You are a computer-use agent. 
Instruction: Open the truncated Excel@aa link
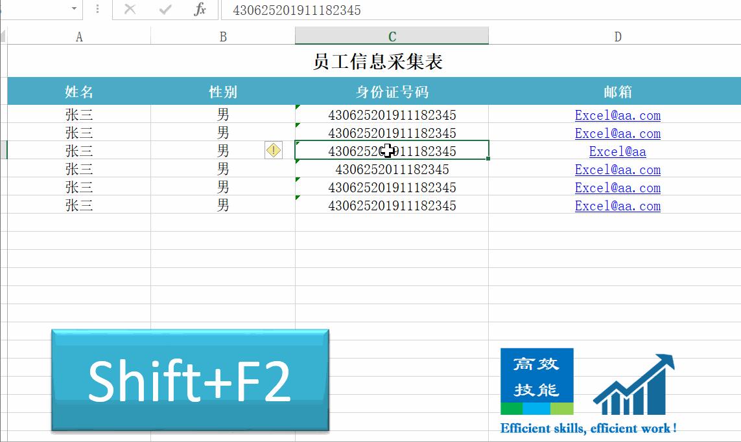coord(617,151)
